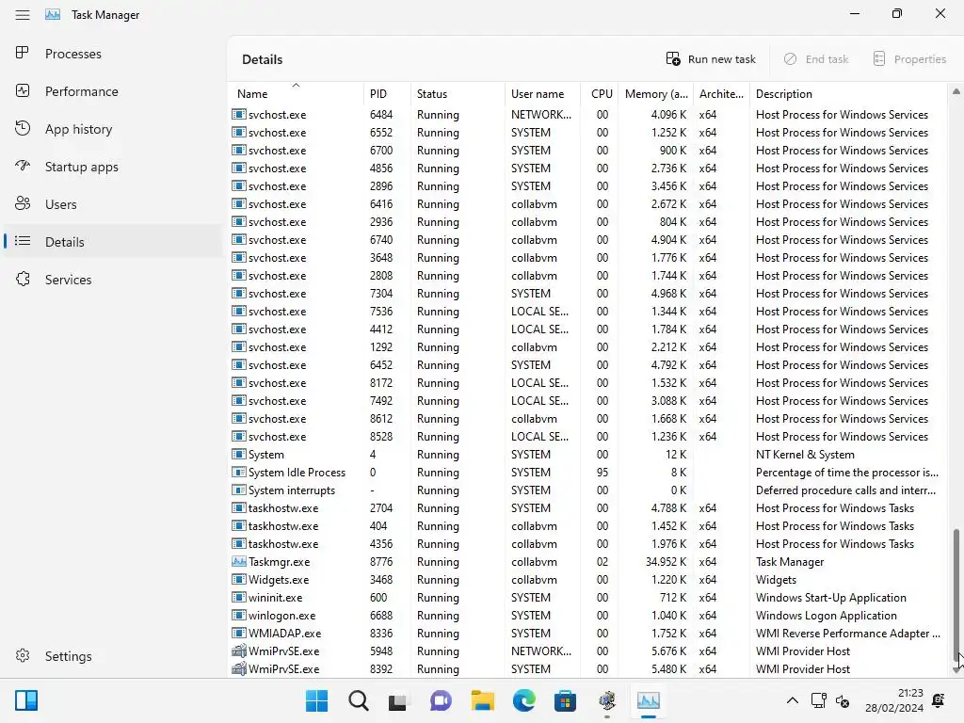Screen dimensions: 964x723
Task: Go to the App history page
Action: [x=112, y=129]
